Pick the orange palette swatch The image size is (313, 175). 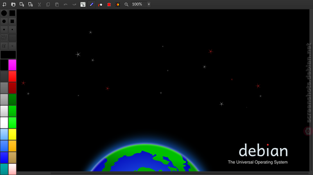[x=13, y=146]
